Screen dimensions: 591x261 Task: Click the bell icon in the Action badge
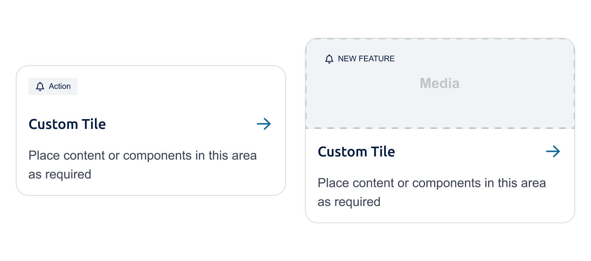point(40,86)
